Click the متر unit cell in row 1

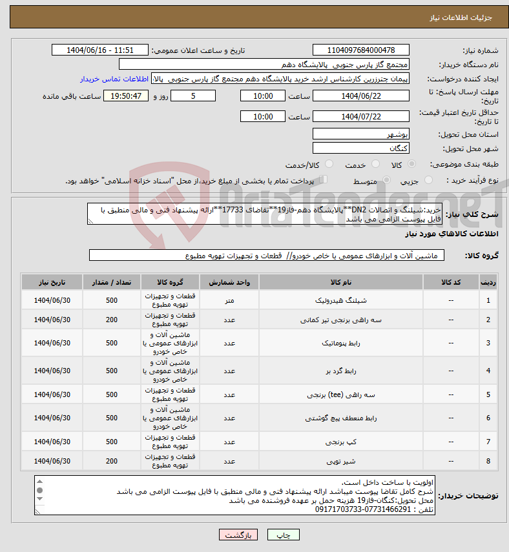tap(229, 301)
